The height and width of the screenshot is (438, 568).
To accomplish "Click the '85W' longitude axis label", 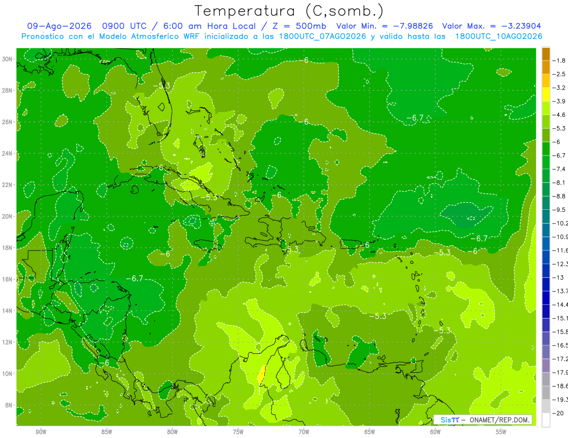I will [106, 432].
